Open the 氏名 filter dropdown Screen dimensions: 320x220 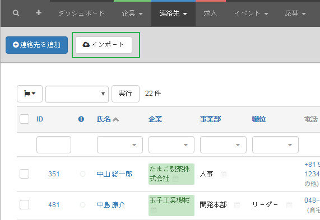[x=120, y=145]
